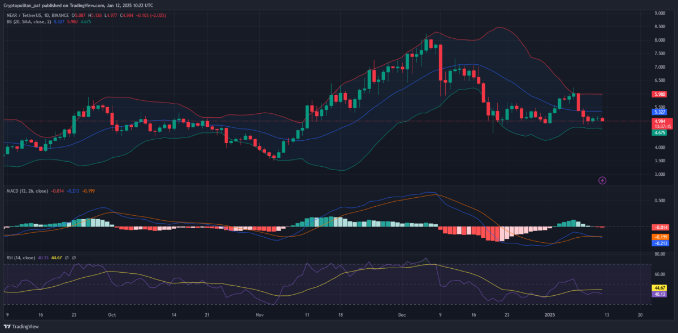
Task: Select the BB (20, SMA, close, 2) legend
Action: [x=28, y=22]
